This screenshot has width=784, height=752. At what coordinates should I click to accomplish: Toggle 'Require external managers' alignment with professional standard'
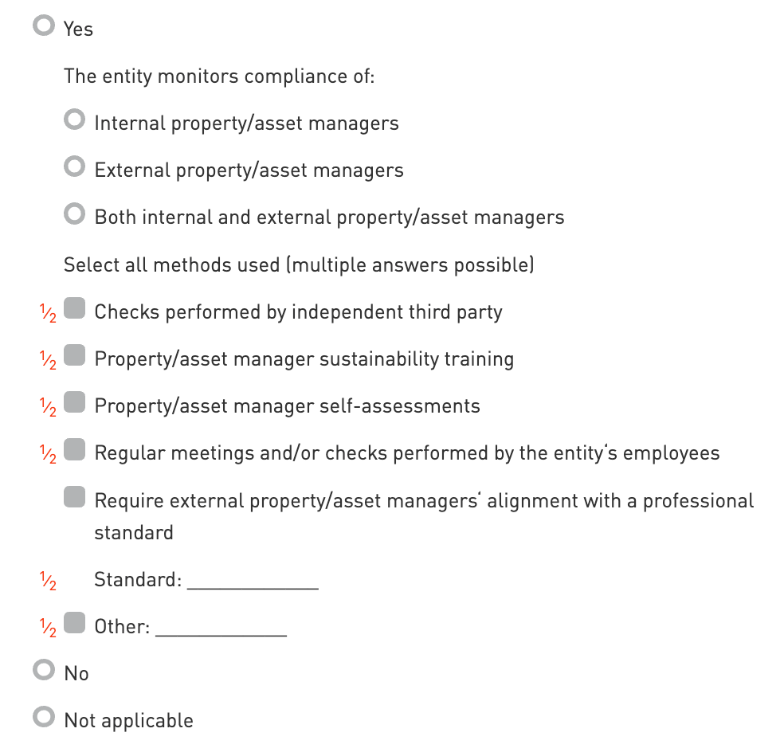coord(75,498)
